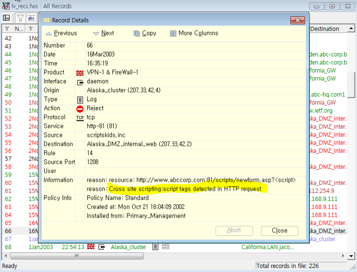This screenshot has width=357, height=272.
Task: Click the firewall brick icon by Product
Action: [x=80, y=73]
